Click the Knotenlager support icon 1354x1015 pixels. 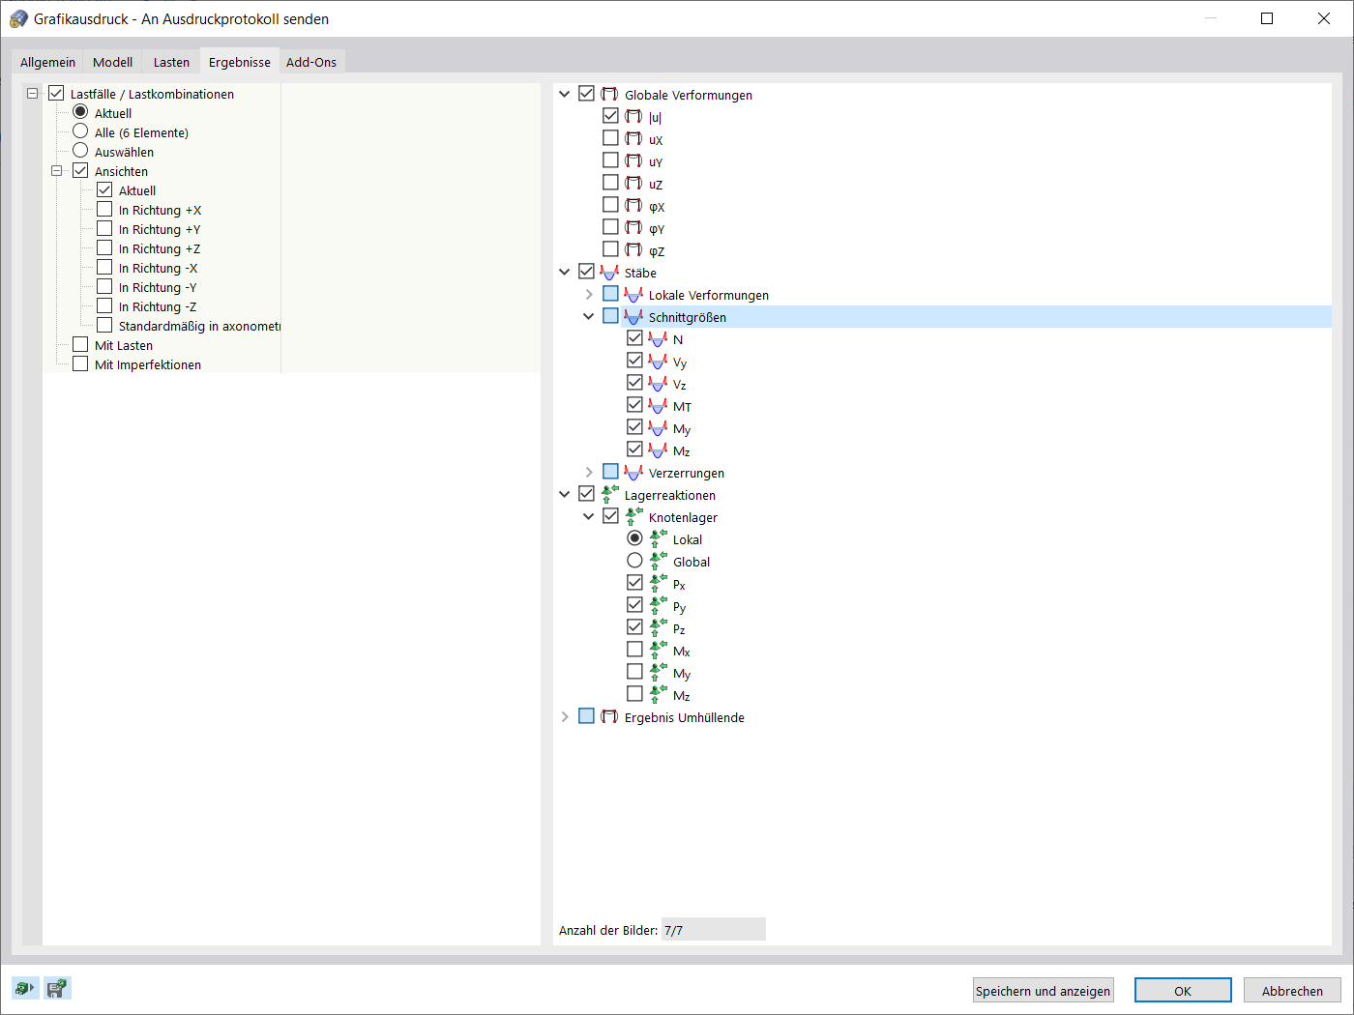633,516
